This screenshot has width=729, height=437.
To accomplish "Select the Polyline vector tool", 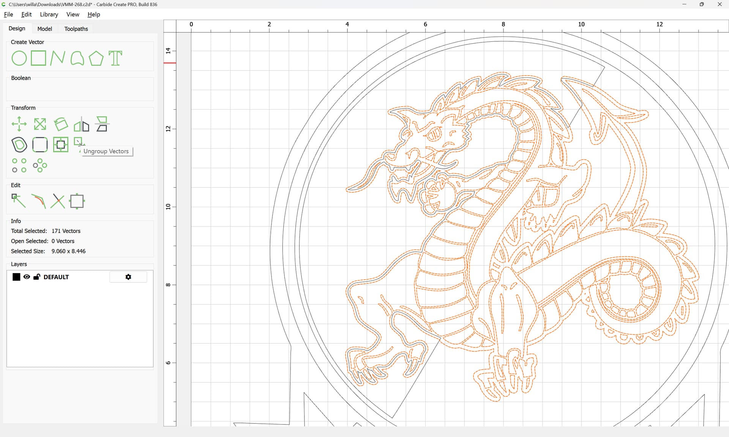I will [57, 58].
